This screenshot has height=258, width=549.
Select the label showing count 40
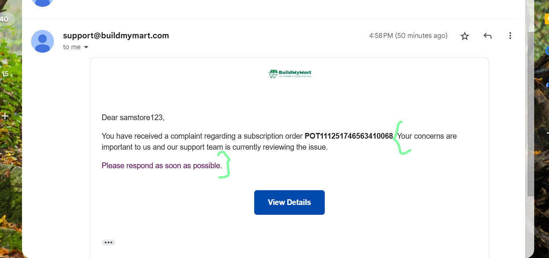(x=5, y=19)
